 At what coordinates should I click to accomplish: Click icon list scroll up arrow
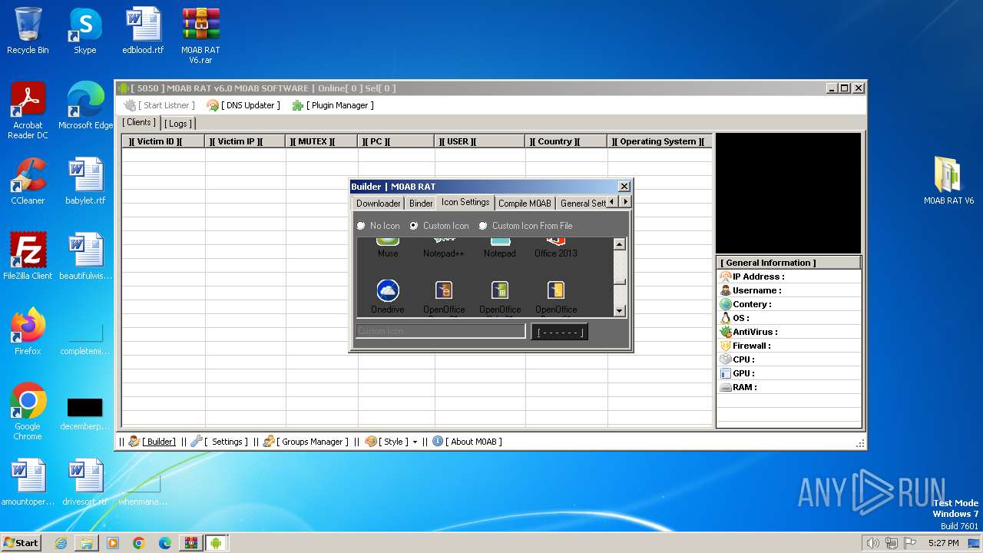tap(620, 243)
